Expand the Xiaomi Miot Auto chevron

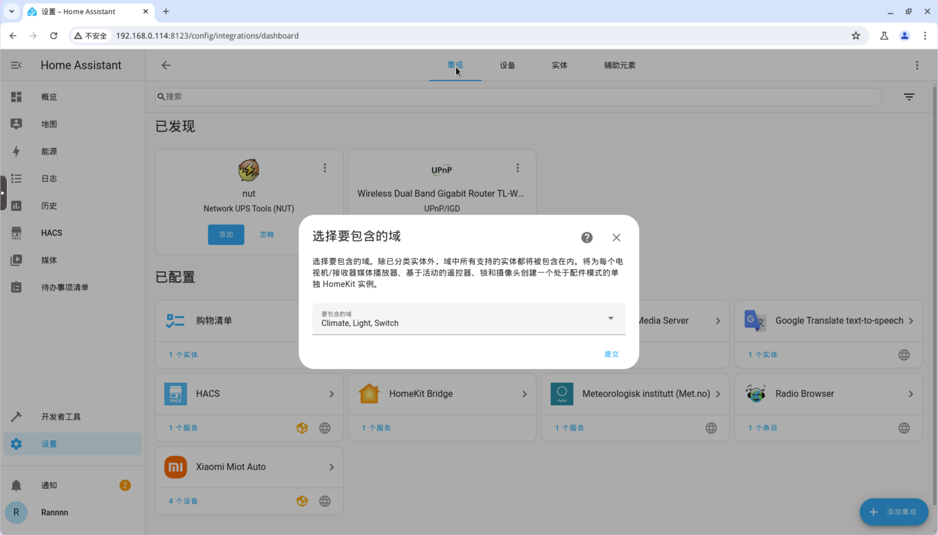pos(332,467)
